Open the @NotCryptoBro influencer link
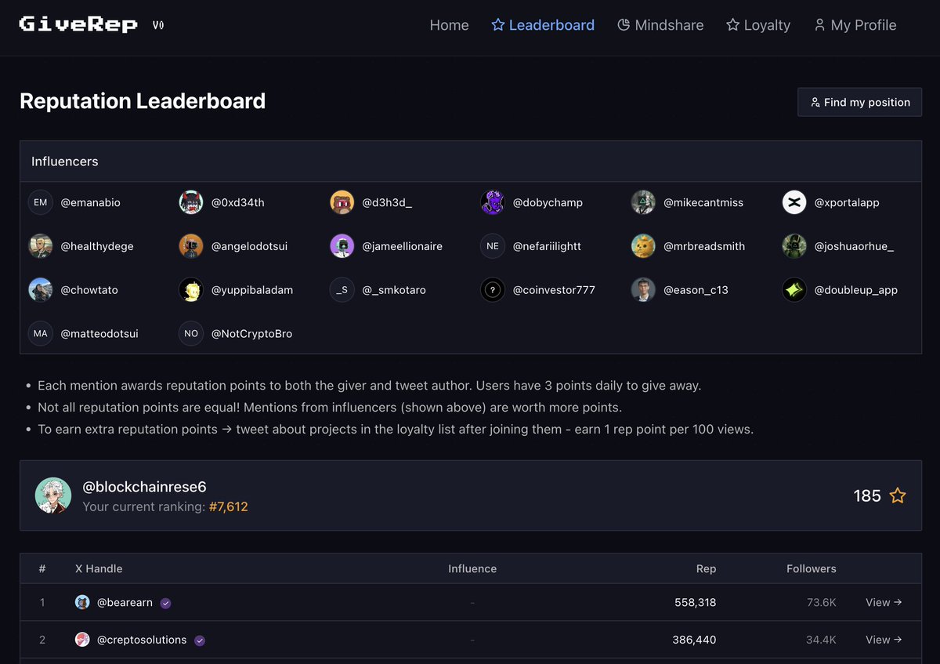 251,334
